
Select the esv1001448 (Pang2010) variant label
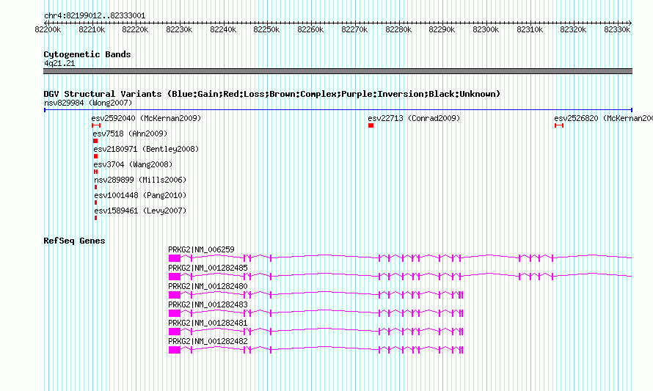(140, 195)
